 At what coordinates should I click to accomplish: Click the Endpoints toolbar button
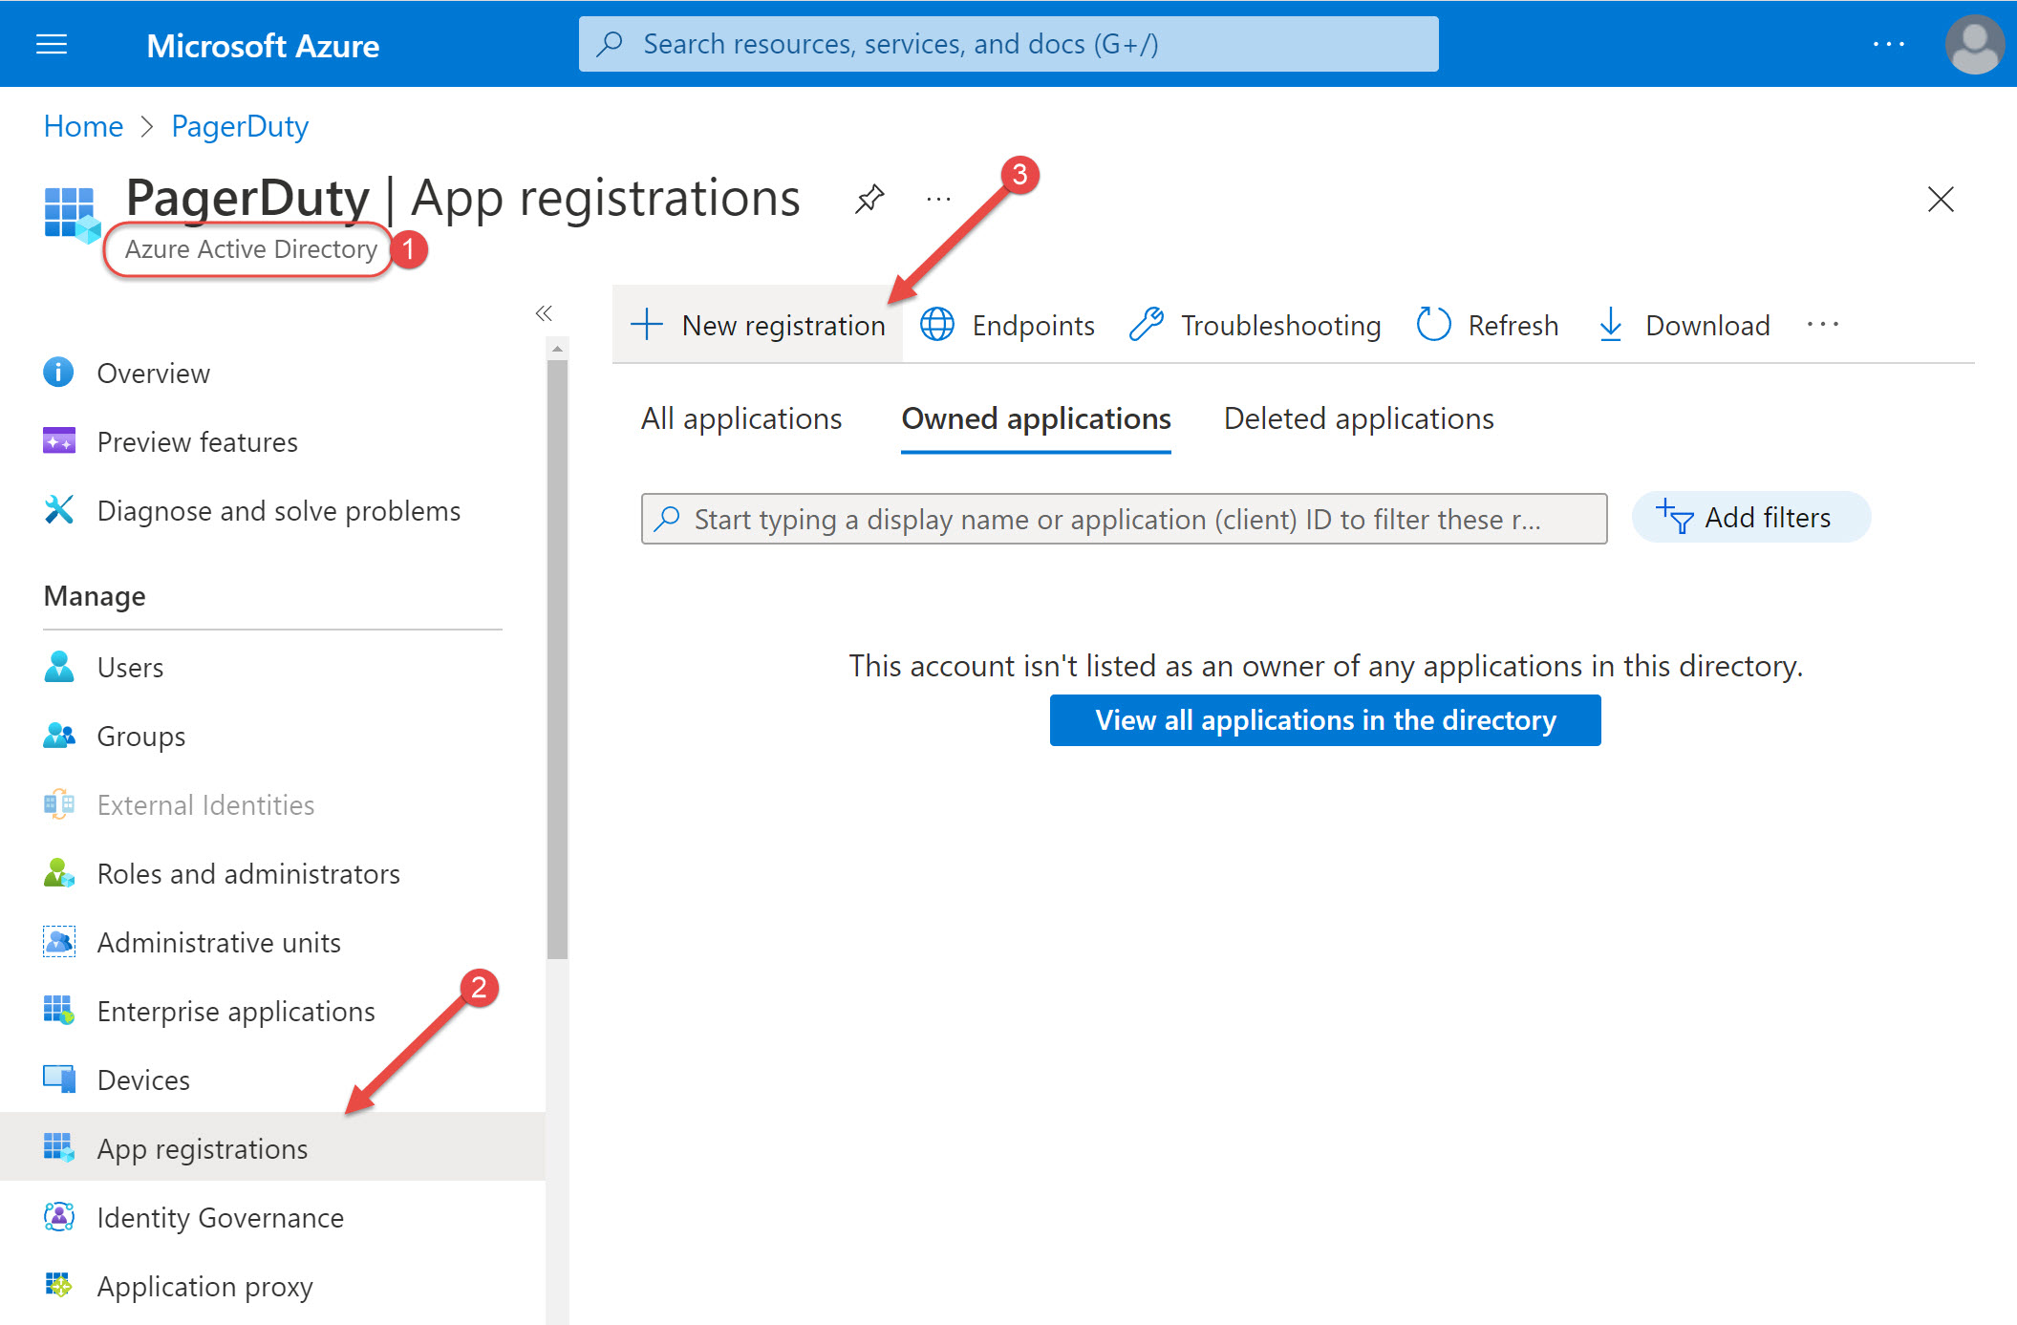click(x=1007, y=325)
